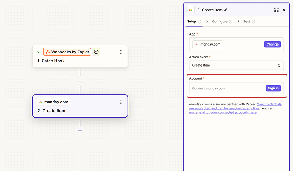Viewport: 293px width, 171px height.
Task: Add a step between Catch Hook and Create Item
Action: click(80, 81)
